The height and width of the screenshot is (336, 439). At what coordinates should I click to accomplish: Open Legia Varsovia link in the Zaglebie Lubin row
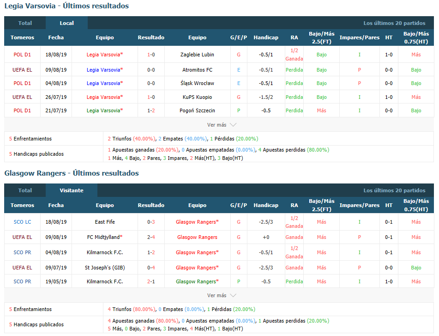(x=105, y=55)
